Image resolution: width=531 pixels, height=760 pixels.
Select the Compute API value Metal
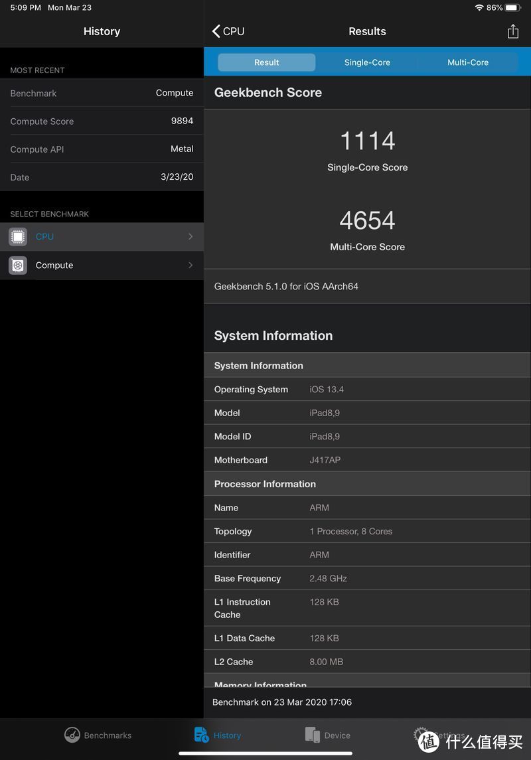pyautogui.click(x=182, y=149)
